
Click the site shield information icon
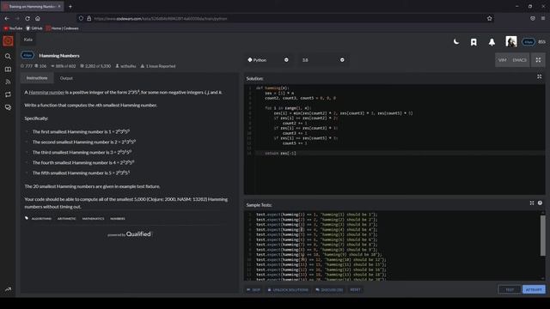tap(81, 18)
